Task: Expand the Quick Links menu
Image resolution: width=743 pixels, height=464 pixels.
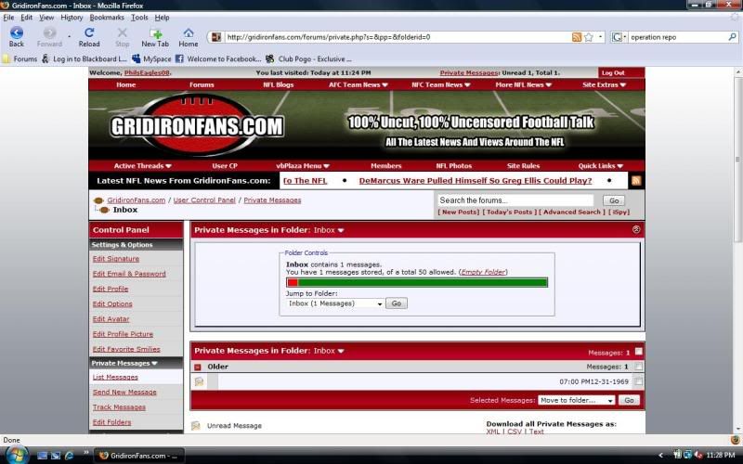Action: coord(600,166)
